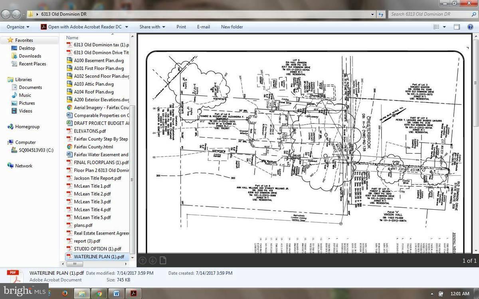Click the page icon in preview toolbar
This screenshot has height=299, width=479.
tap(162, 260)
